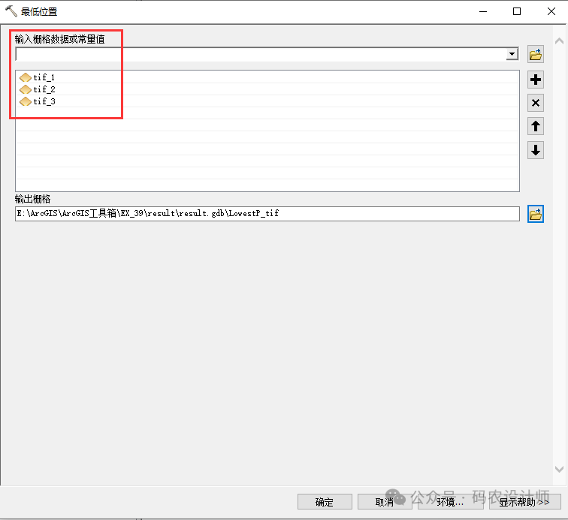Select tif_3 in the raster list
This screenshot has width=568, height=520.
pyautogui.click(x=44, y=101)
